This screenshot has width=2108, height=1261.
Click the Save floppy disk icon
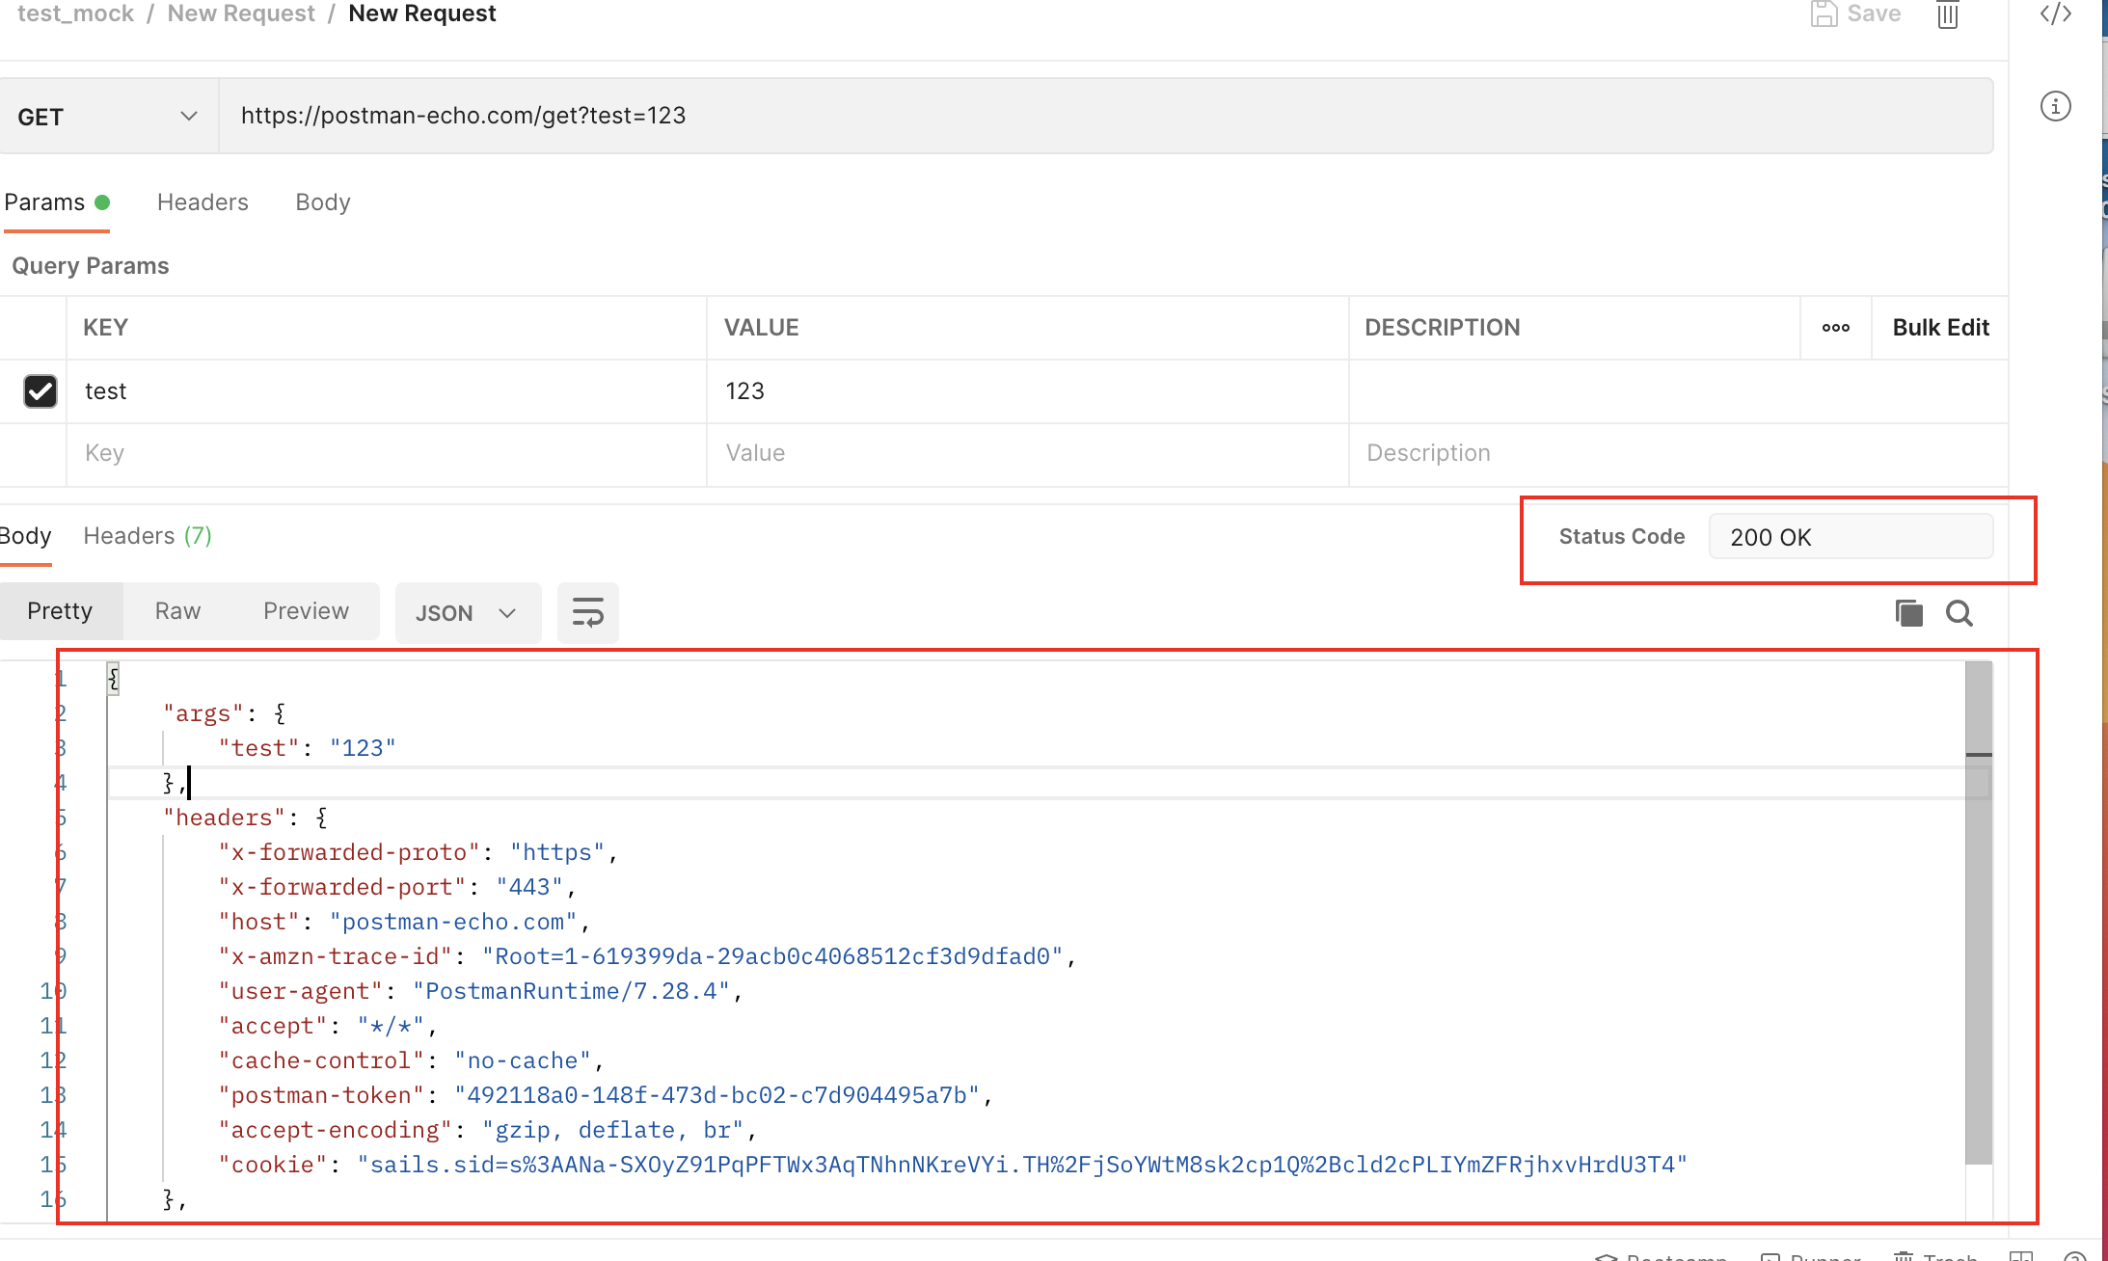pos(1824,13)
